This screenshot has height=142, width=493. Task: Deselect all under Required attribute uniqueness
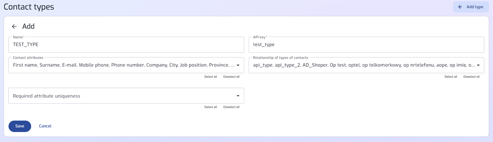[x=231, y=107]
